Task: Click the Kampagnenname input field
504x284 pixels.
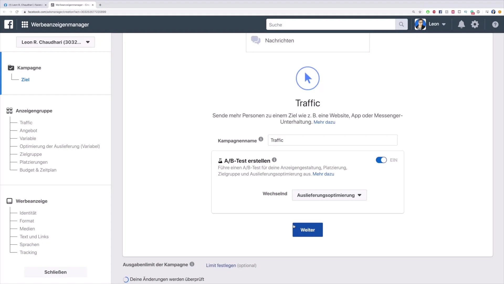Action: click(x=332, y=140)
